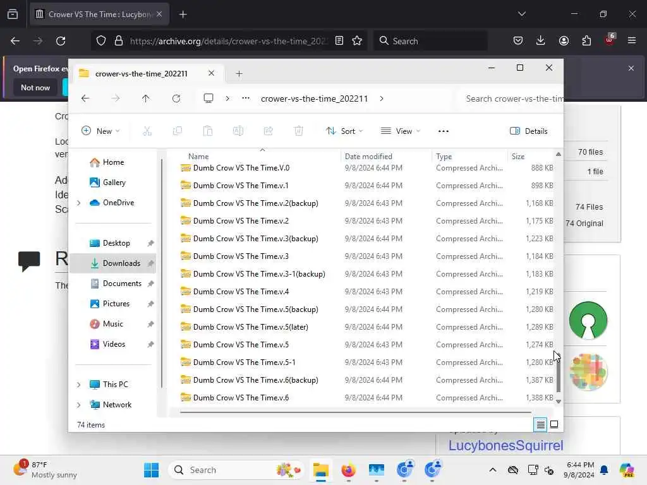Add a new File Explorer tab

click(x=239, y=74)
